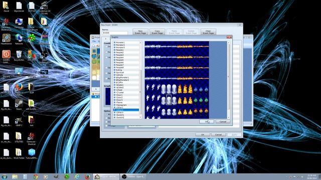Screen dimensions: 321x180
Task: Click OK in the New Event window
Action: point(203,134)
